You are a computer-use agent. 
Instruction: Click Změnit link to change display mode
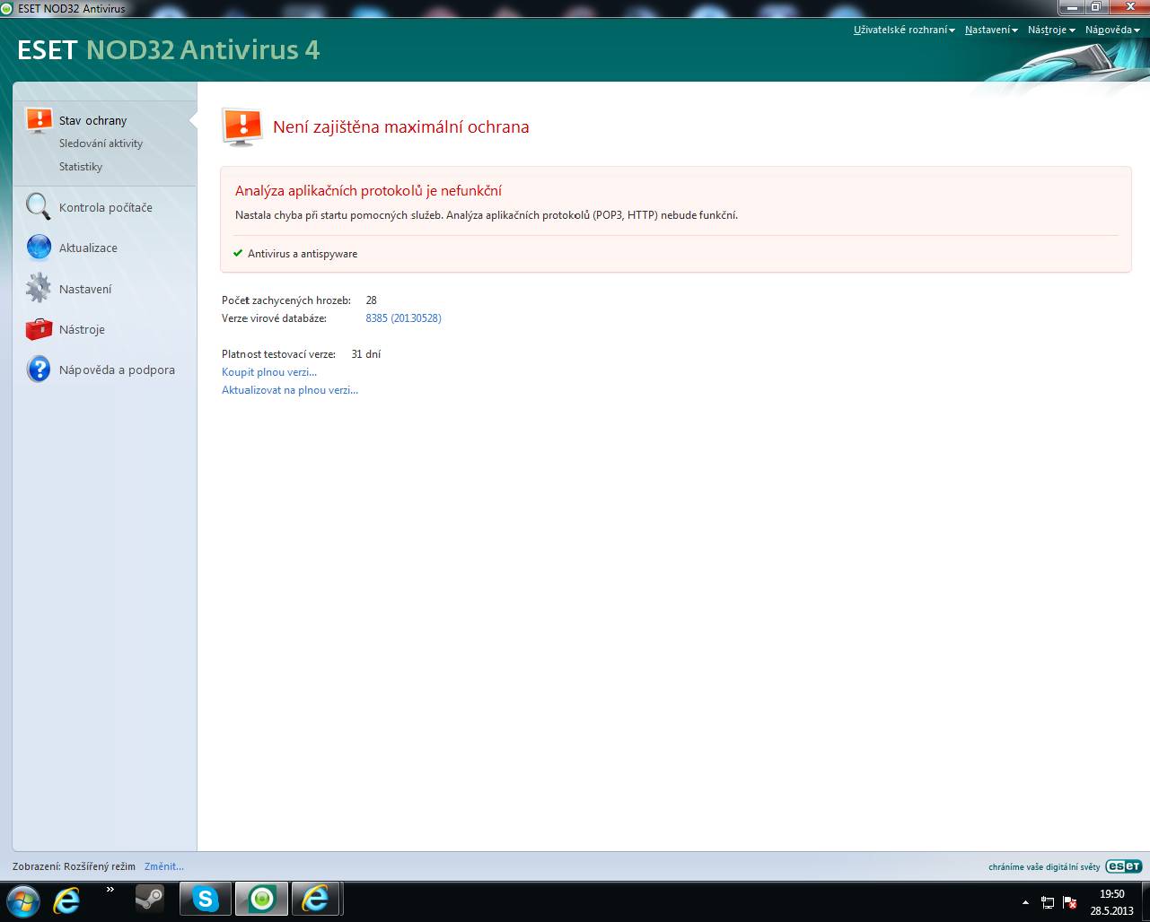[164, 866]
